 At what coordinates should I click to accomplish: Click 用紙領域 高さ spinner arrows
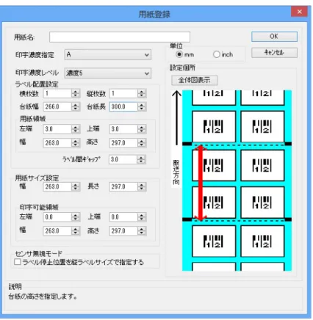(x=142, y=143)
